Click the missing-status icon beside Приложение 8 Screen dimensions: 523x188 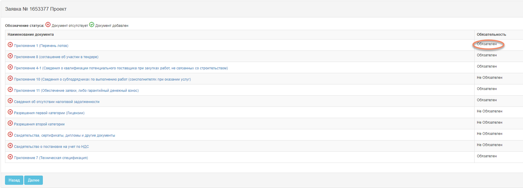coord(10,56)
